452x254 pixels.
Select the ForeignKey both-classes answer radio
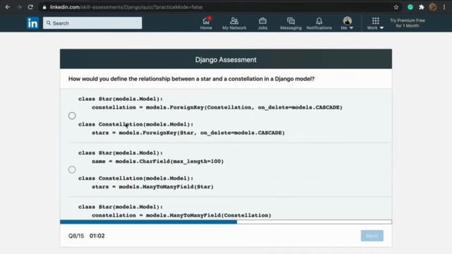pos(72,116)
